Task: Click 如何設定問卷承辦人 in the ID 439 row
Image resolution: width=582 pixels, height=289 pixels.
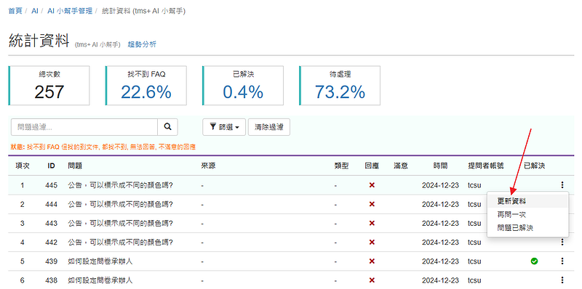Action: (100, 261)
